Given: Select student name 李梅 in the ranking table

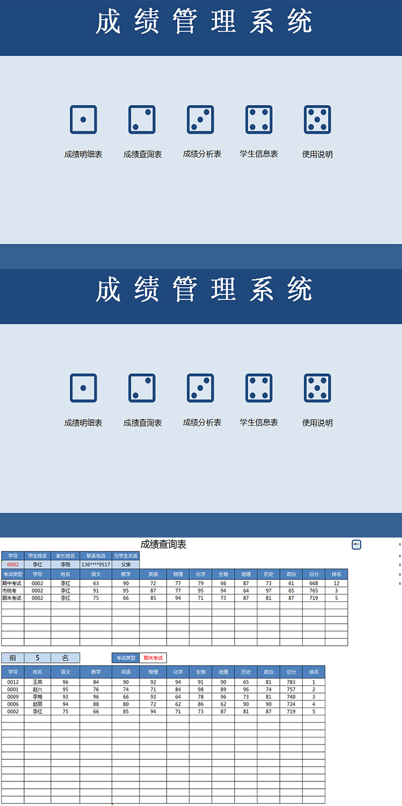Looking at the screenshot, I should click(x=38, y=697).
